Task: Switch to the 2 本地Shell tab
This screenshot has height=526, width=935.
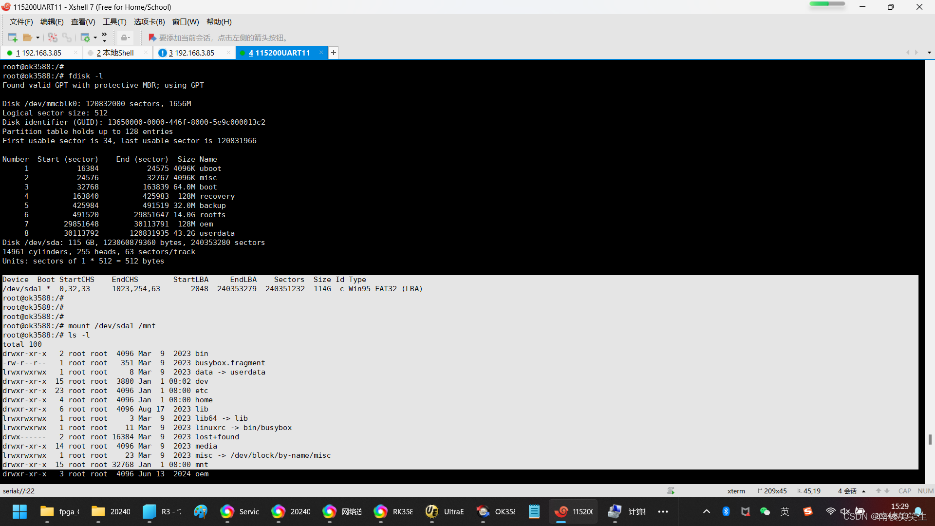Action: coord(115,53)
